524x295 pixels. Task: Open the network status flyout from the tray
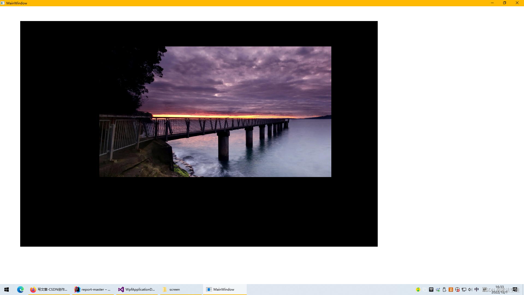464,289
